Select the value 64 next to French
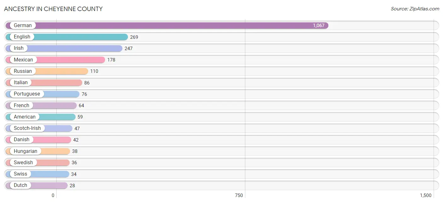 tap(82, 106)
